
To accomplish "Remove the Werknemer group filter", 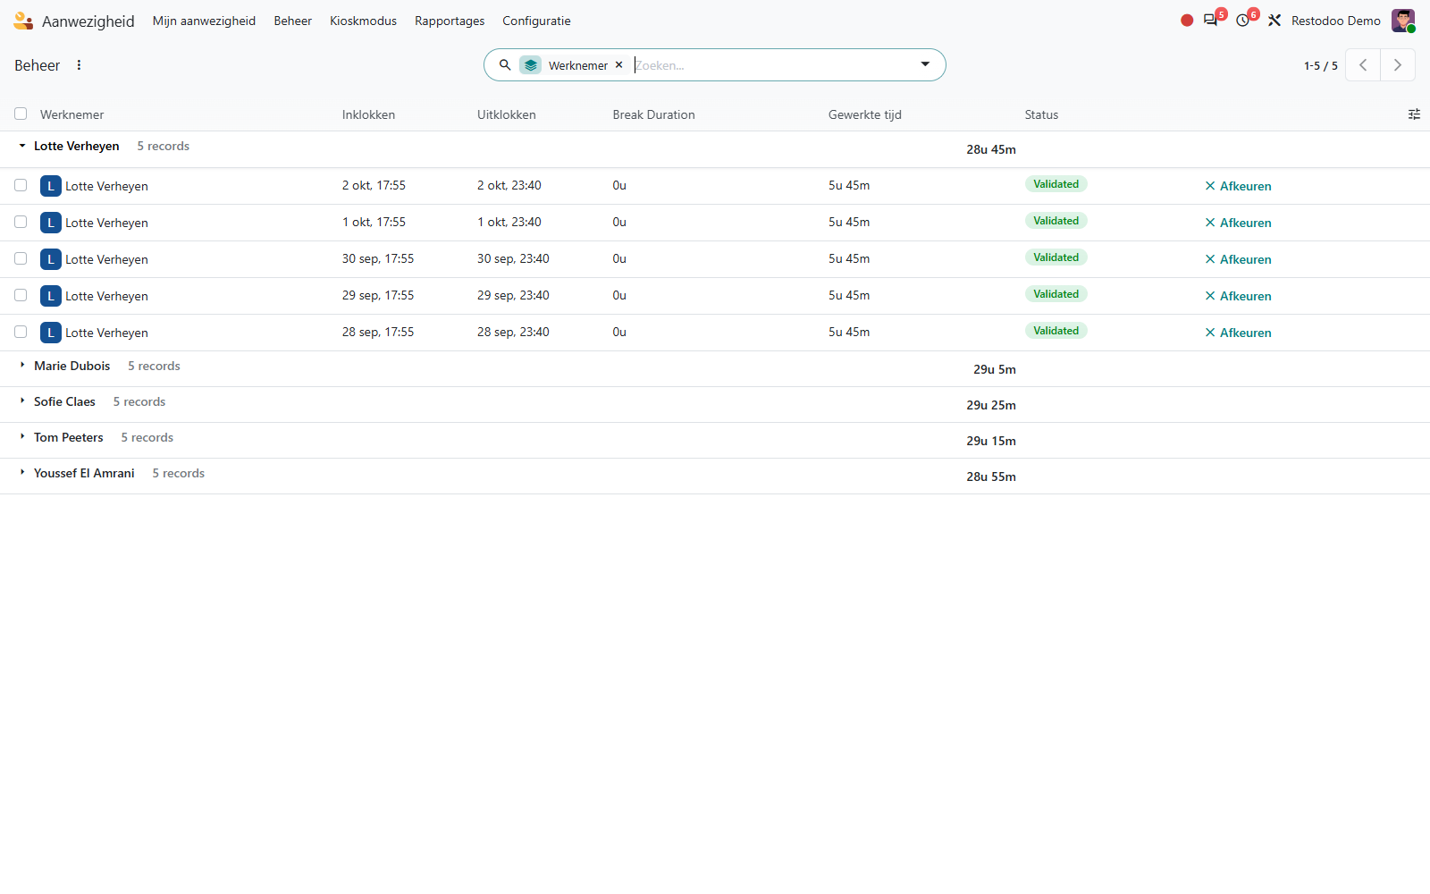I will 618,65.
